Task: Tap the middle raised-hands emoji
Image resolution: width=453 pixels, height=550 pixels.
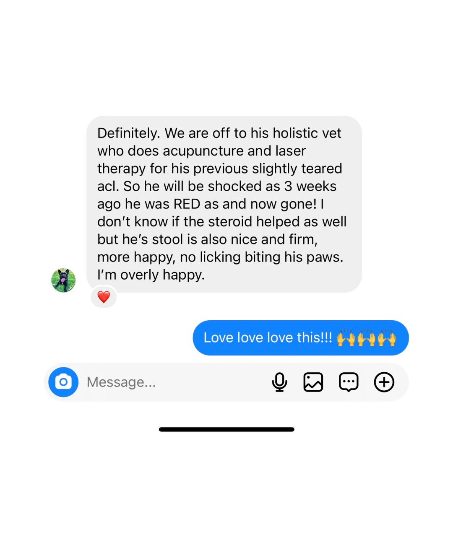Action: [366, 337]
